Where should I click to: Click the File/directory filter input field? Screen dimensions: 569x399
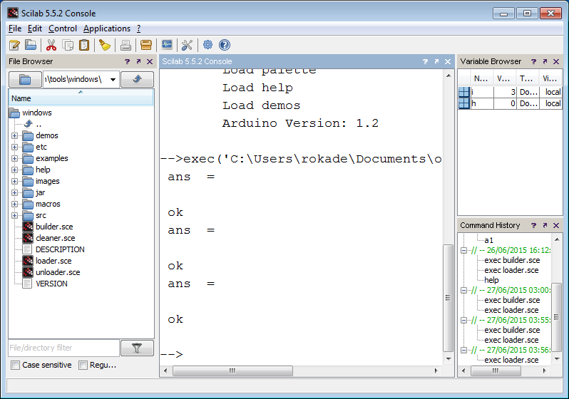point(64,348)
